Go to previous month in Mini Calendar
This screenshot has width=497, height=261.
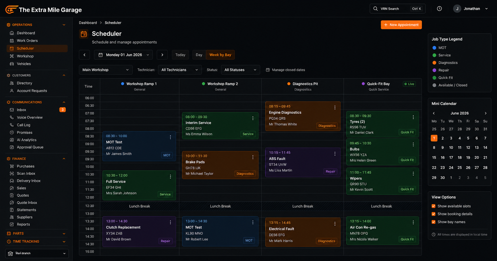[x=434, y=113]
